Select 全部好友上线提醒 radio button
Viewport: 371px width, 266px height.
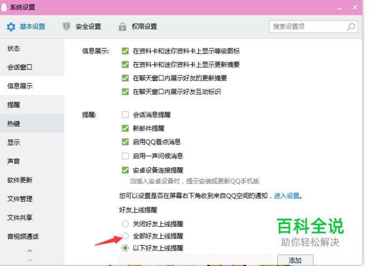click(125, 236)
